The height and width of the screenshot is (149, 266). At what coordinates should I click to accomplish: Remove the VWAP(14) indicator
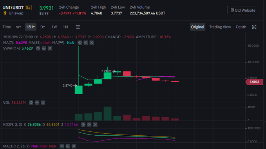(x=50, y=48)
